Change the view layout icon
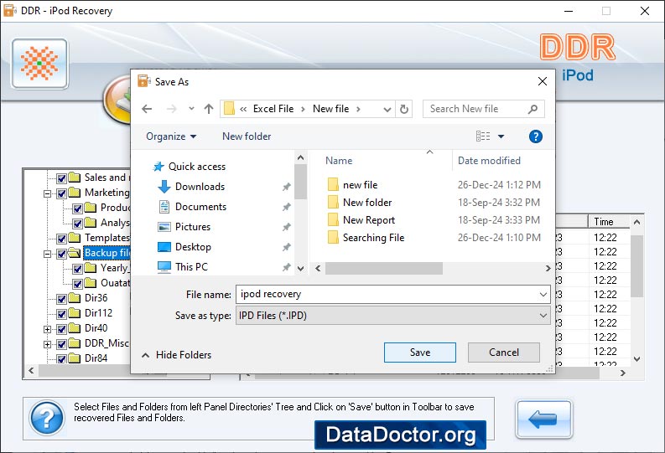Viewport: 665px width, 453px height. 483,136
